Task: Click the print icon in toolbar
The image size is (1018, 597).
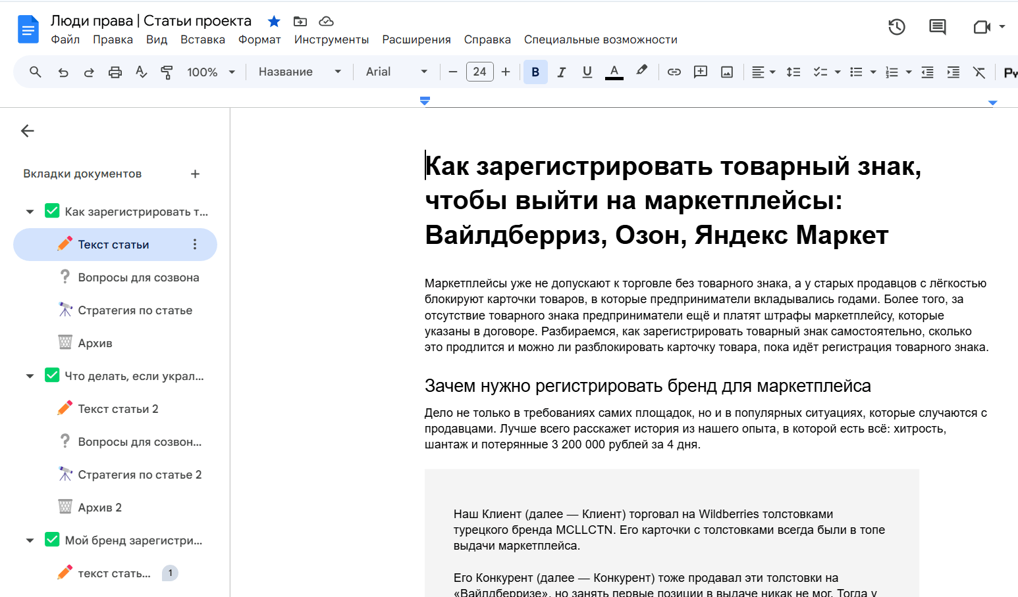Action: coord(115,72)
